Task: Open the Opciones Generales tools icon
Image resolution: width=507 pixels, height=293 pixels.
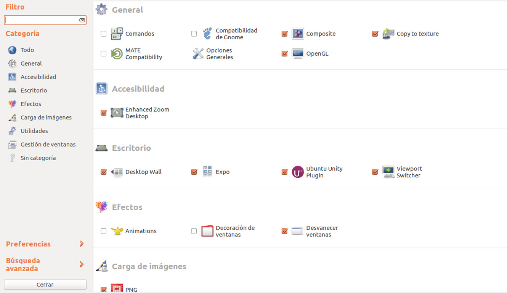Action: click(x=198, y=53)
